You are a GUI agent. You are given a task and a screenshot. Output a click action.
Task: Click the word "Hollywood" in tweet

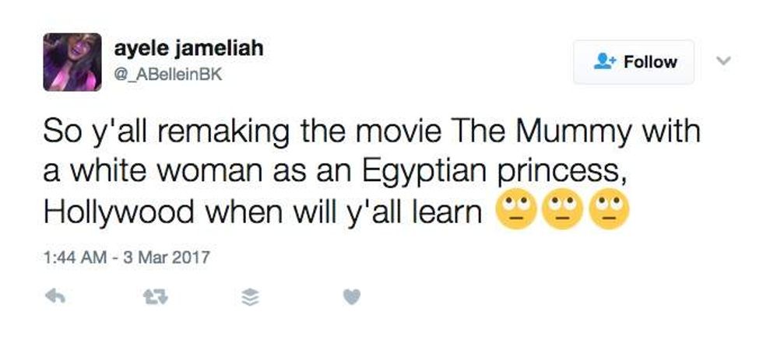[122, 211]
